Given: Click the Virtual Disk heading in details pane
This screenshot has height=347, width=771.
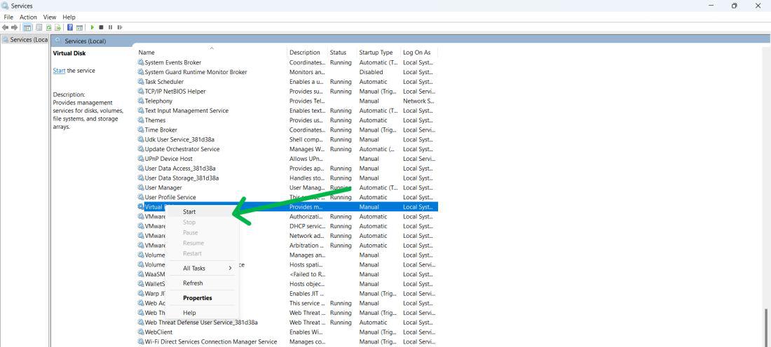Looking at the screenshot, I should (x=69, y=53).
